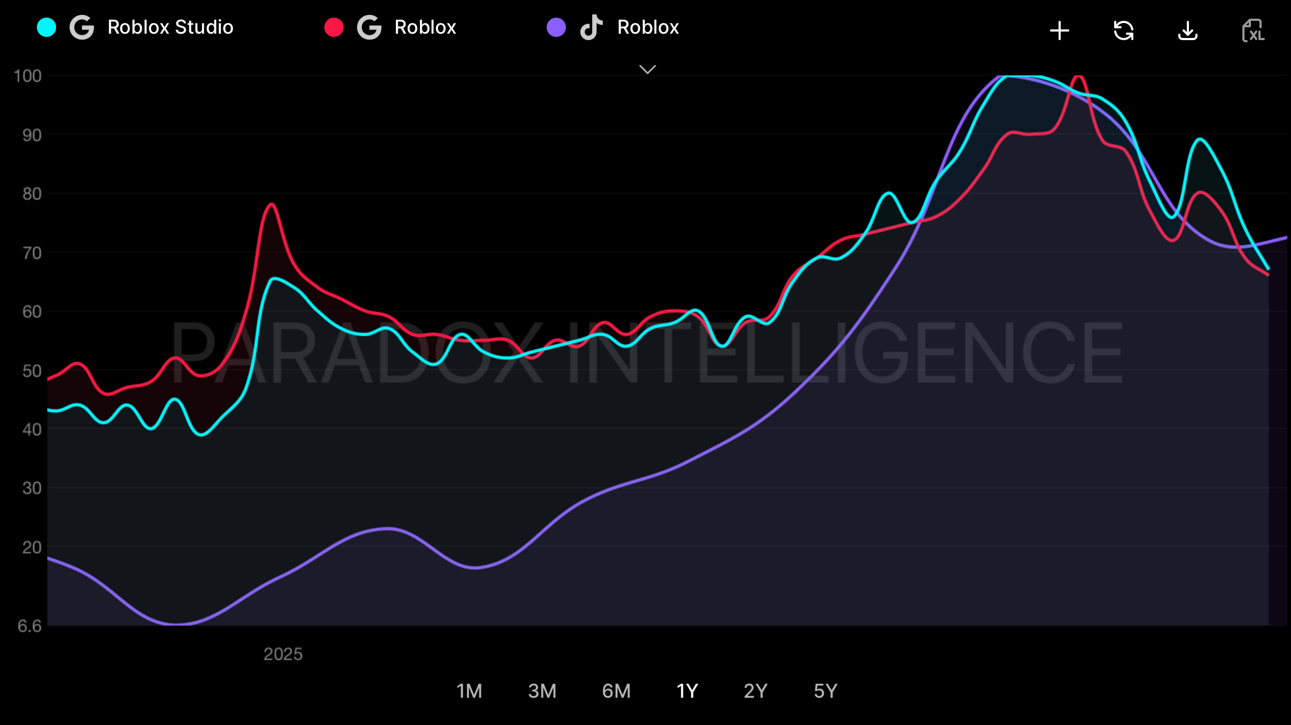The image size is (1291, 725).
Task: Click Google icon beside Roblox Studio
Action: (x=82, y=27)
